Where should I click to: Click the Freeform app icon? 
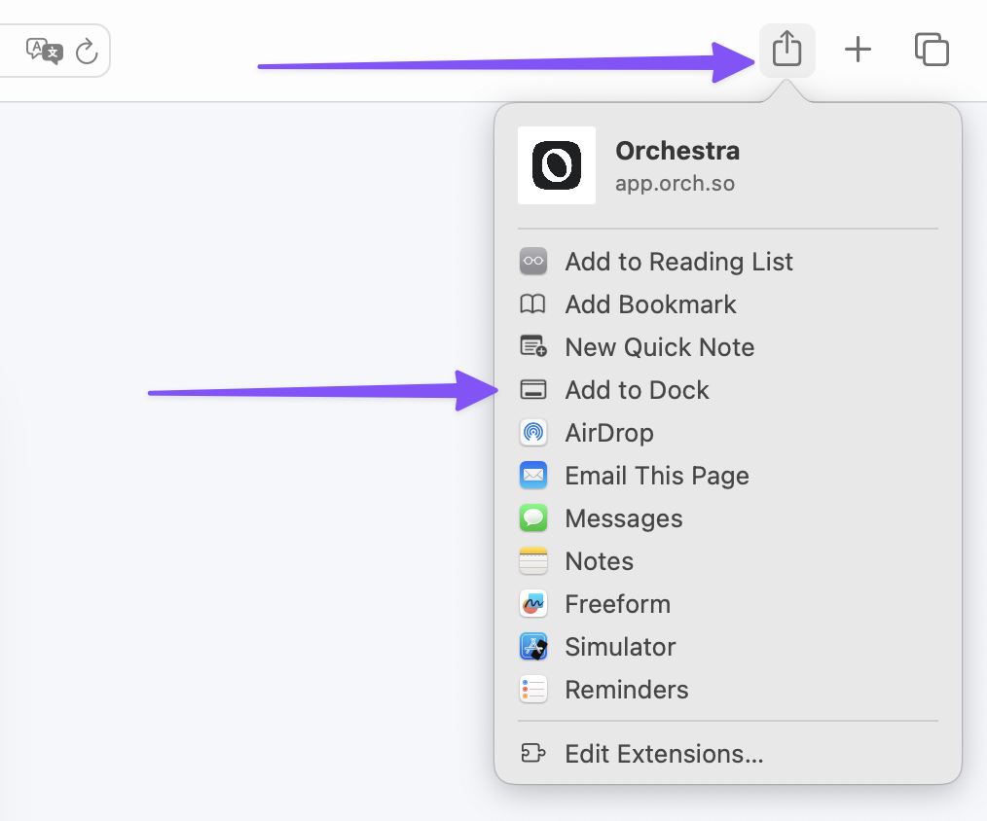click(x=533, y=604)
